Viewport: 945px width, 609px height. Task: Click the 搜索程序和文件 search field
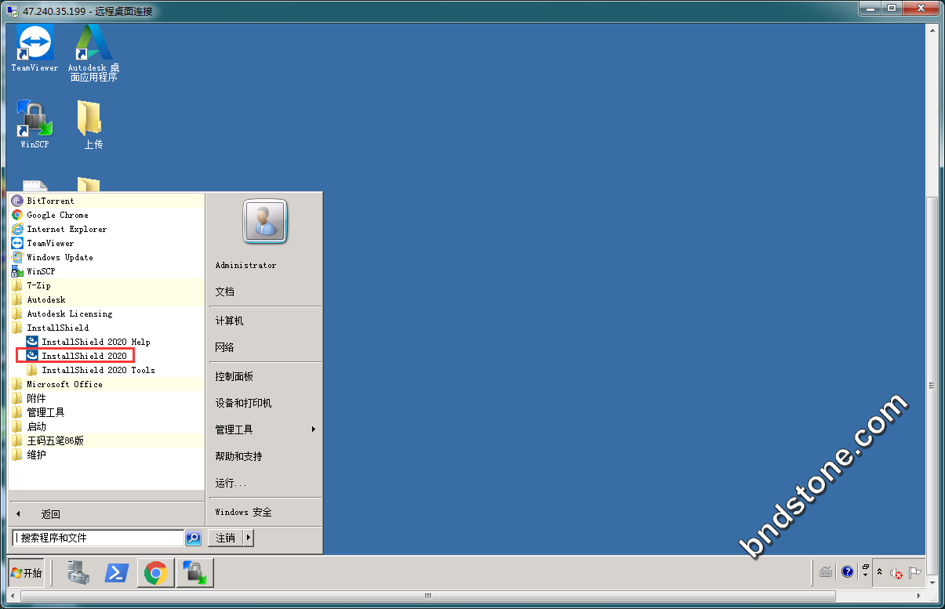(98, 538)
